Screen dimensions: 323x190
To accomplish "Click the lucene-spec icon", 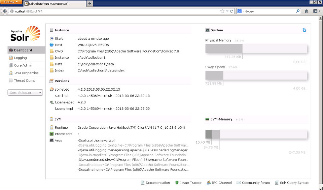I will (51, 102).
